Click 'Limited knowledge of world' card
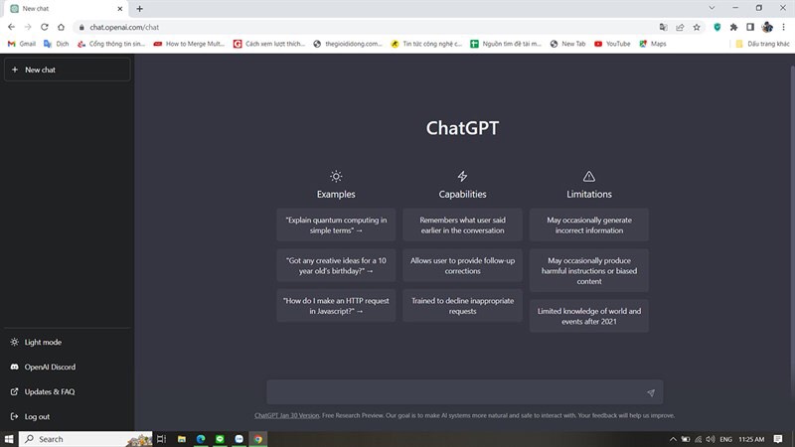795x447 pixels. [x=589, y=316]
